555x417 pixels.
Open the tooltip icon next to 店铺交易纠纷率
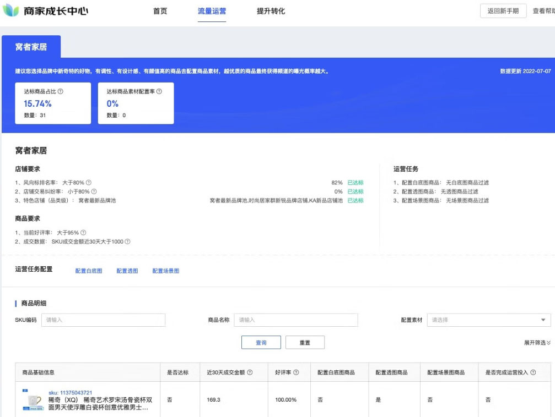pyautogui.click(x=94, y=191)
